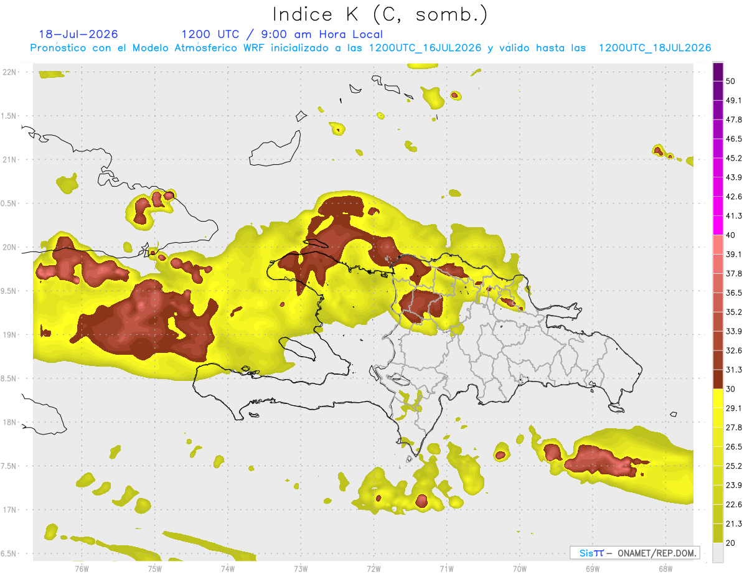Click the legend value "46.5"
The image size is (747, 577).
coord(734,139)
